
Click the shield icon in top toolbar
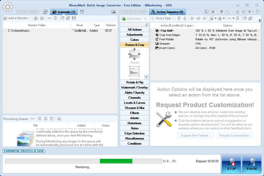coord(213,12)
